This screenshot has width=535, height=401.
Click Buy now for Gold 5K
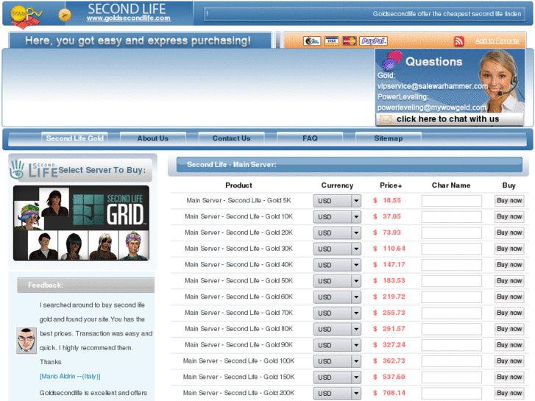coord(509,201)
